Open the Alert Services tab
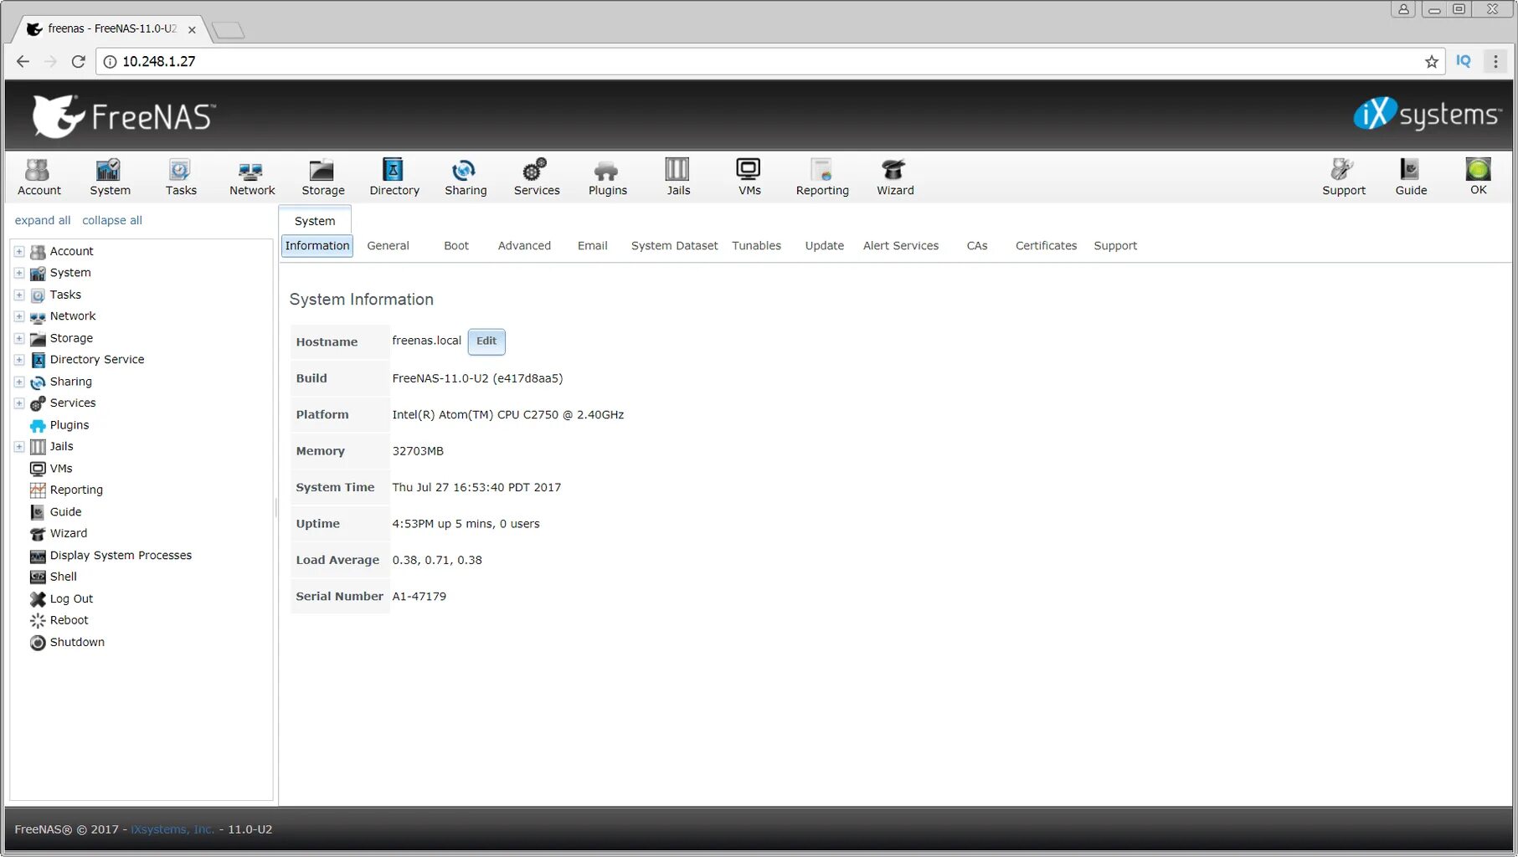 pyautogui.click(x=901, y=245)
